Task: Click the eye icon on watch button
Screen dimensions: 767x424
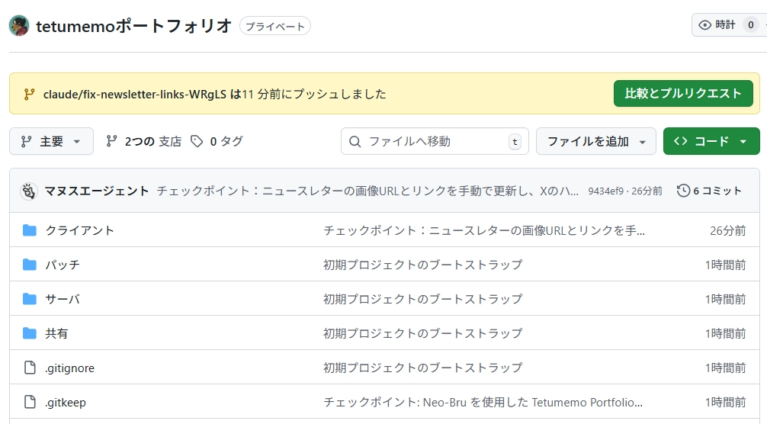Action: [704, 25]
